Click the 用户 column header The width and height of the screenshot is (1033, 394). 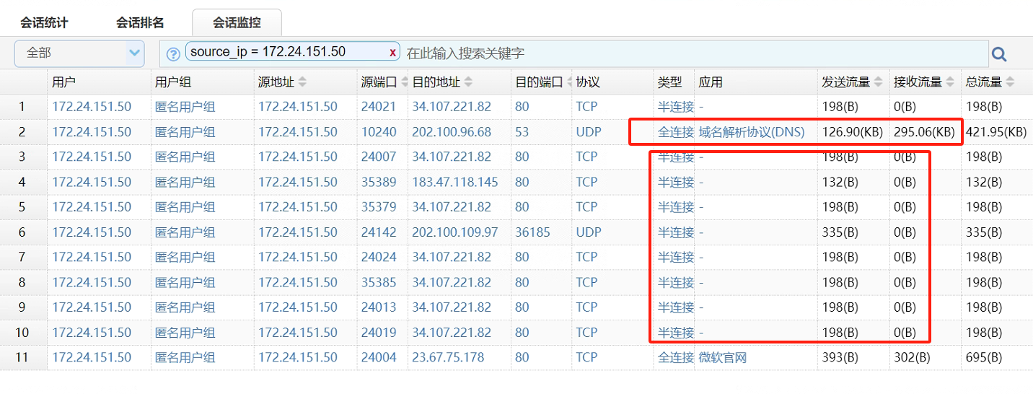click(63, 82)
